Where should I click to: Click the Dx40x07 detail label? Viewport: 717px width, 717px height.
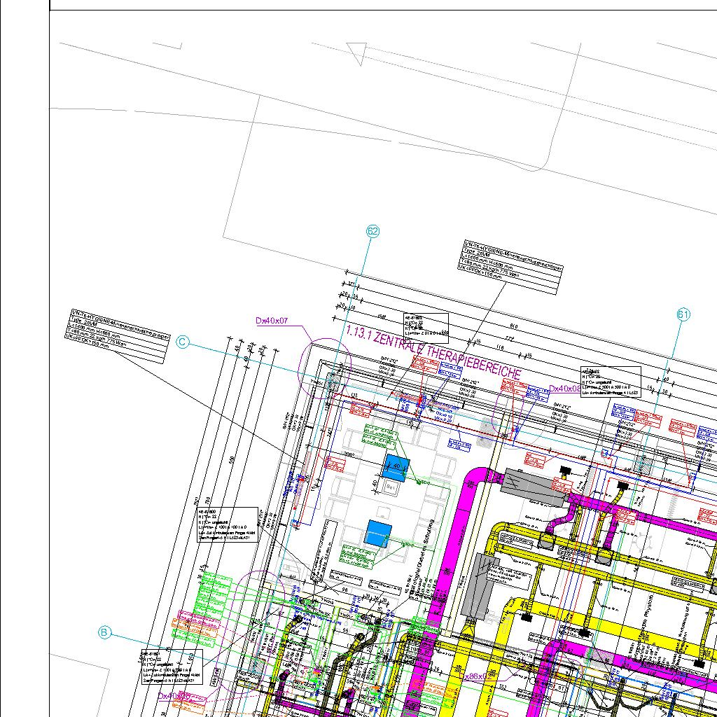click(272, 321)
